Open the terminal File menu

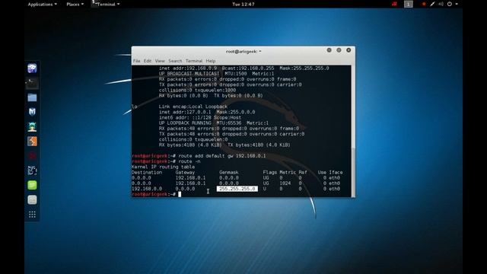point(136,61)
